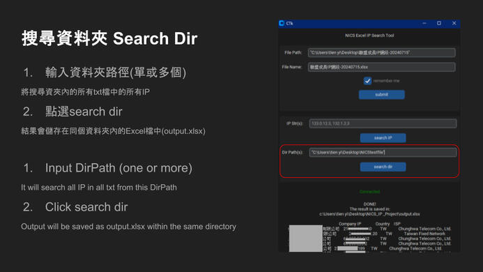Click the Company IP column header
This screenshot has height=272, width=483.
350,224
